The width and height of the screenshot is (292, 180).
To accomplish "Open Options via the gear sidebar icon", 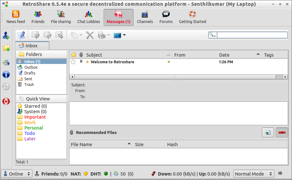I will click(6, 86).
